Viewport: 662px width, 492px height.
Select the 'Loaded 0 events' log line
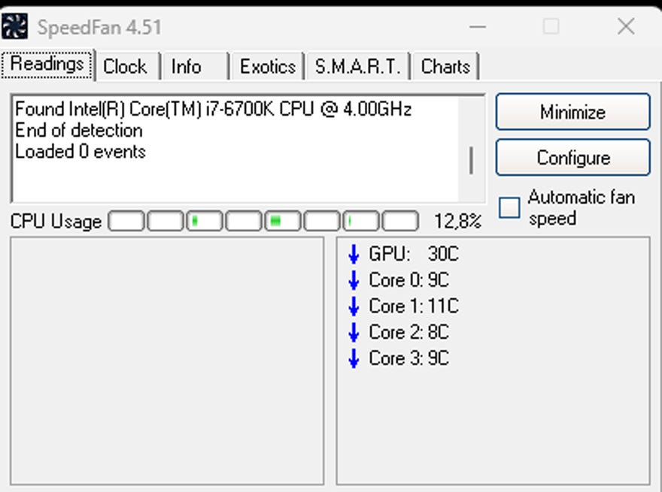pos(80,151)
